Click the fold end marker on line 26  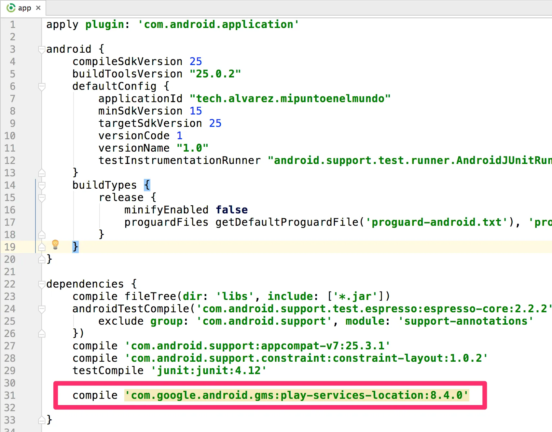tap(42, 333)
